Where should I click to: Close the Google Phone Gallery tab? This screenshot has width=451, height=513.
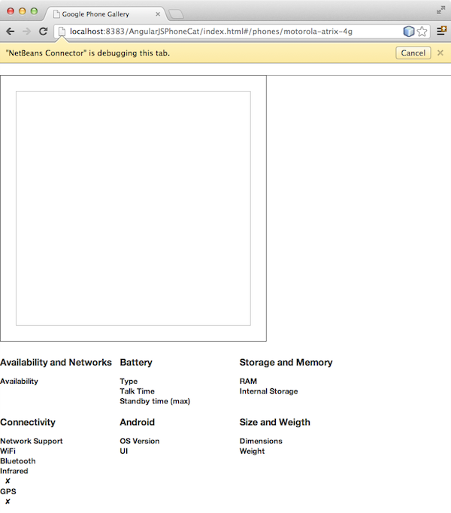pyautogui.click(x=158, y=14)
